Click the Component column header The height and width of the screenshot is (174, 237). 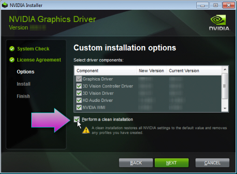(105, 71)
